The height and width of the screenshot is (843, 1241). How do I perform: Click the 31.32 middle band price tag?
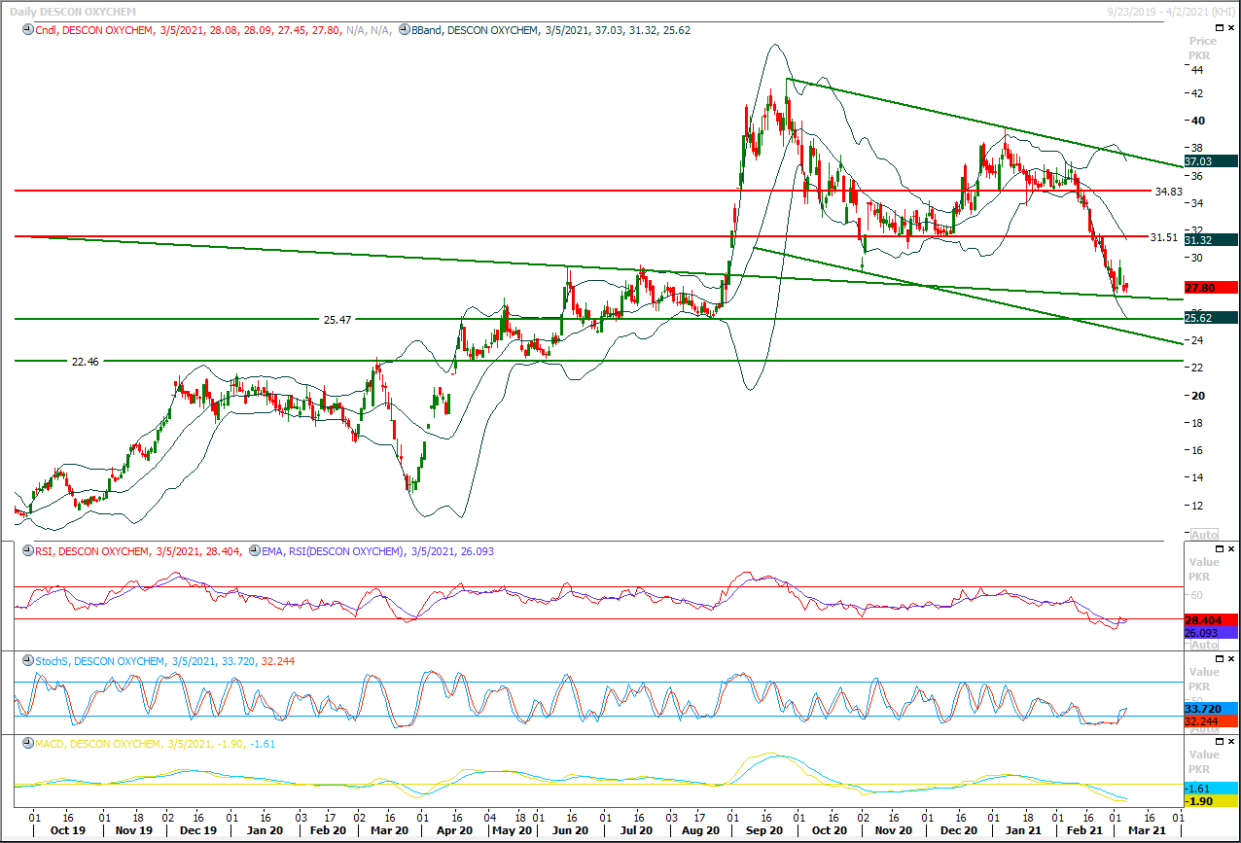coord(1211,239)
